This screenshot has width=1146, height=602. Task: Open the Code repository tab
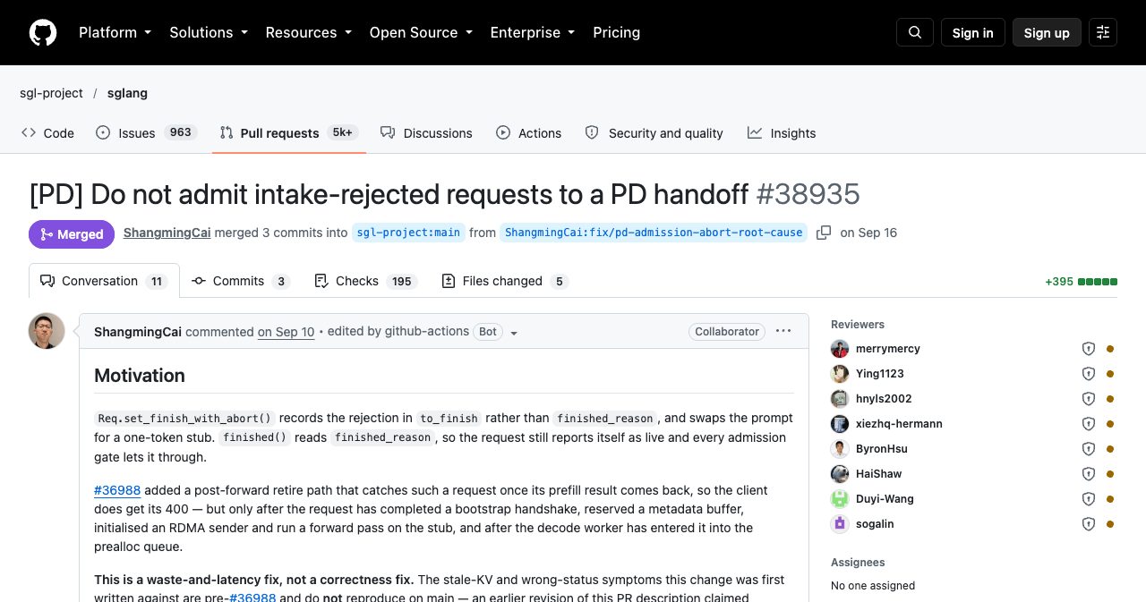point(47,133)
